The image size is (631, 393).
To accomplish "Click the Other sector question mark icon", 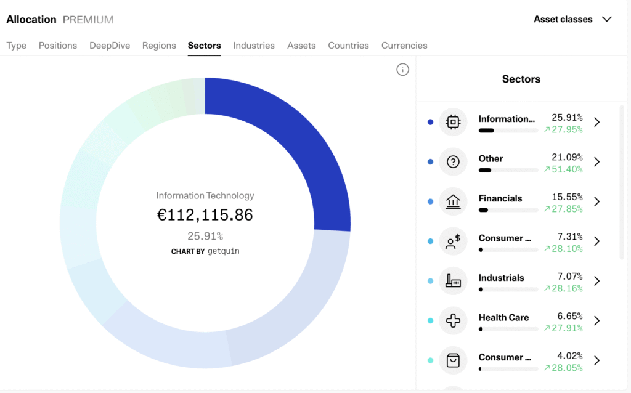I will tap(453, 162).
